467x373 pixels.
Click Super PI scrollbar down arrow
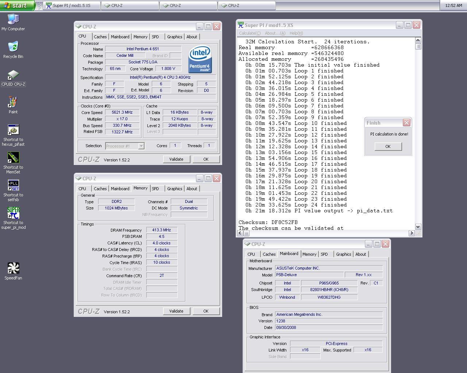(x=418, y=227)
